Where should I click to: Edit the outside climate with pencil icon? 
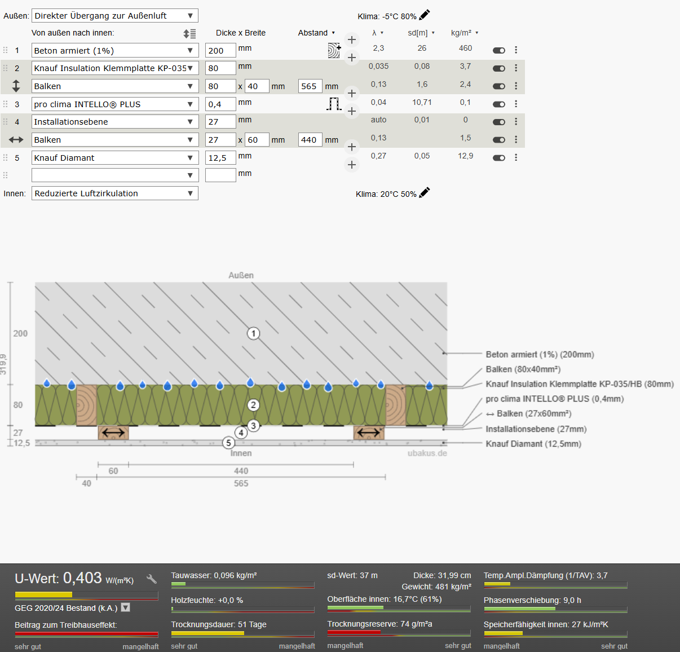[425, 15]
